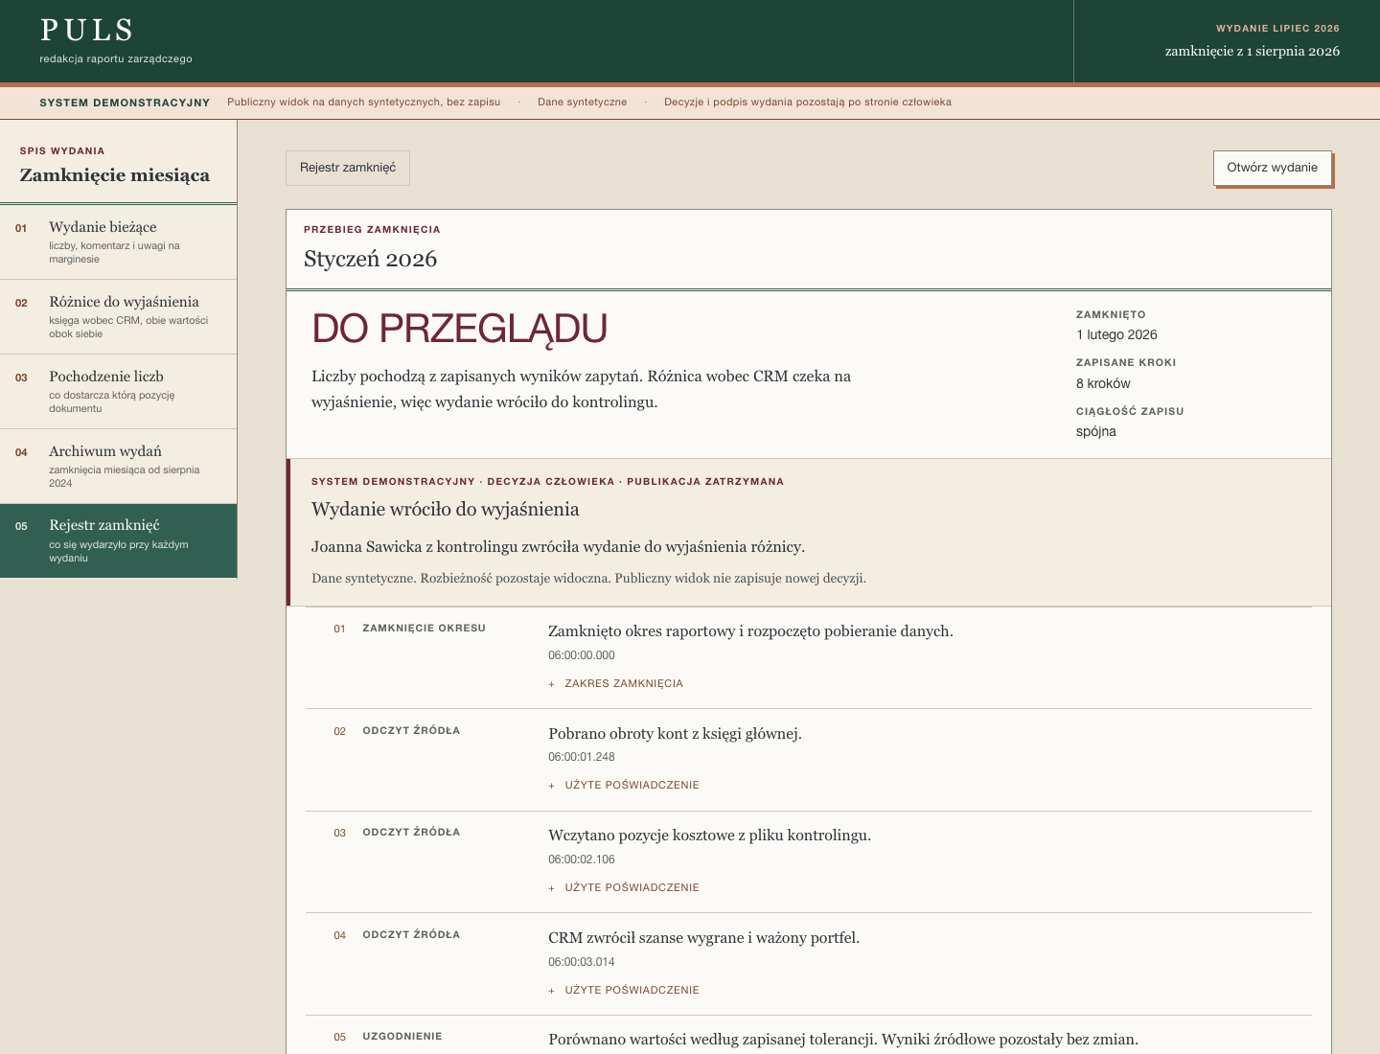The height and width of the screenshot is (1054, 1380).
Task: Click the Joanna Sawicka decision sentence
Action: pos(558,547)
